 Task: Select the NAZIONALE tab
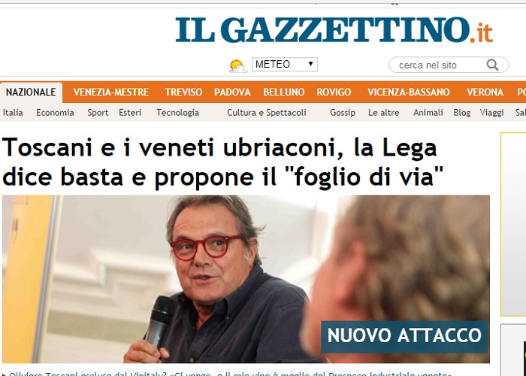31,92
